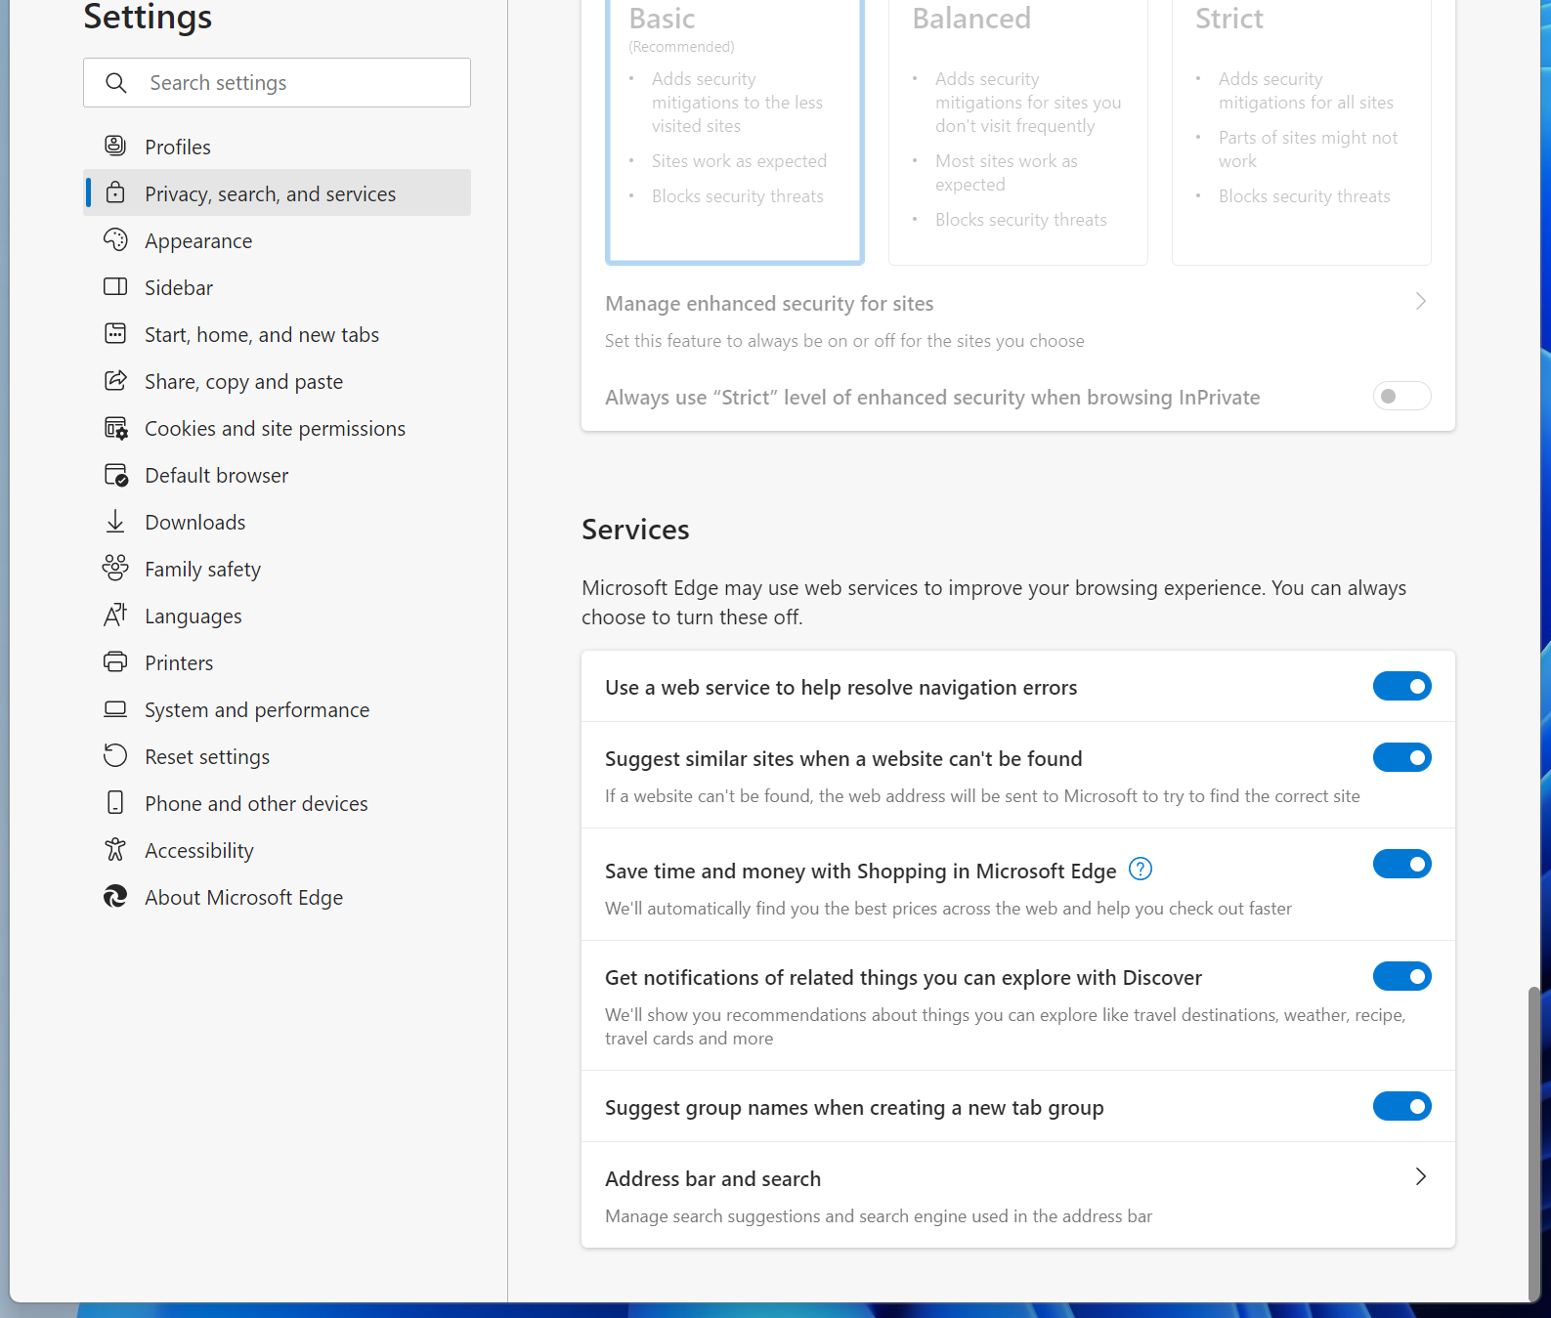1551x1318 pixels.
Task: Click the Phone and other devices icon
Action: click(x=115, y=803)
